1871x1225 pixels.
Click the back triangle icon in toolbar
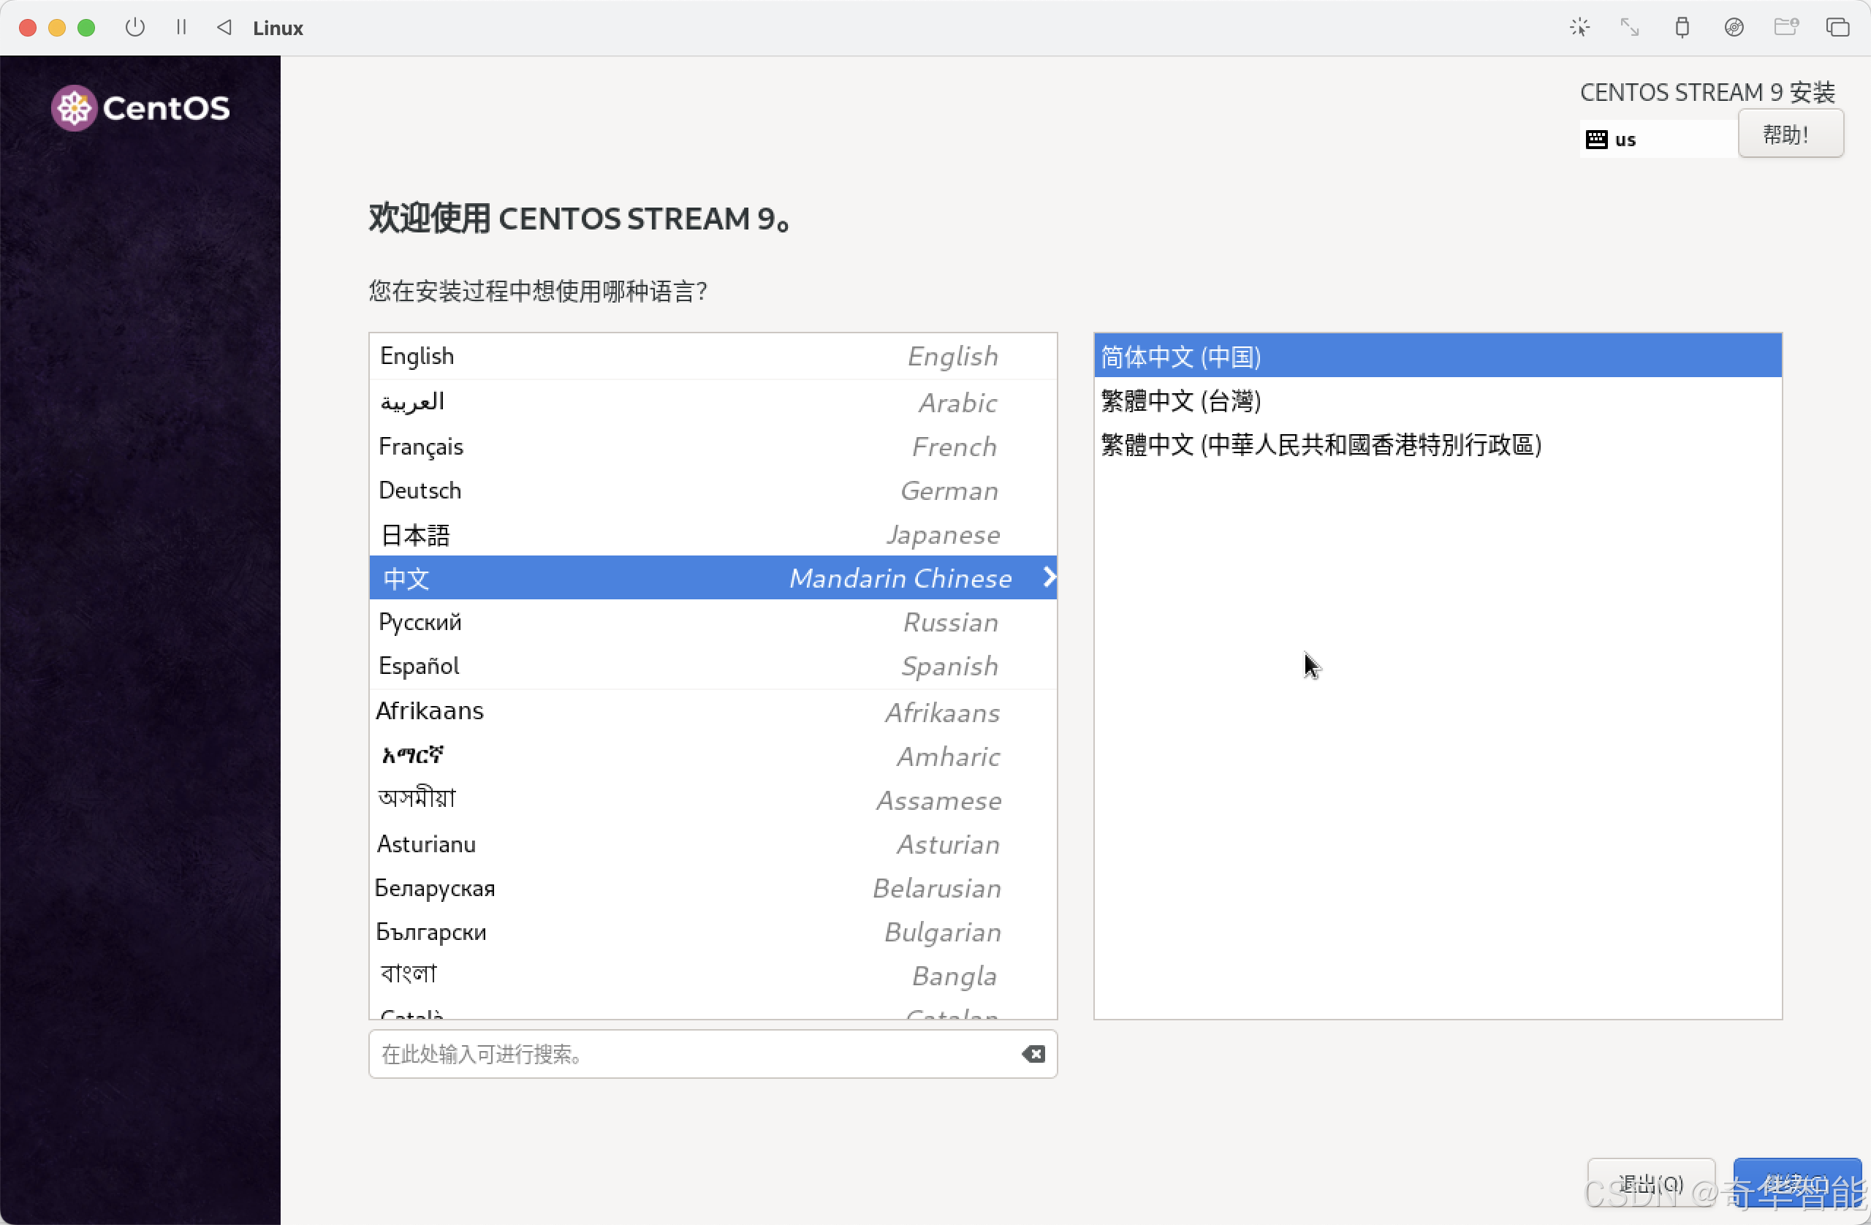pyautogui.click(x=224, y=28)
